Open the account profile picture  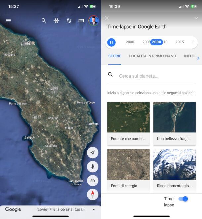[94, 20]
